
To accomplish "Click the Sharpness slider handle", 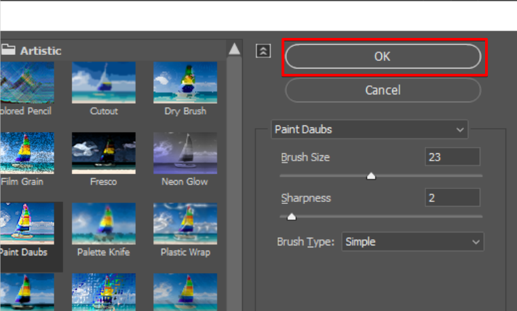I will tap(292, 217).
